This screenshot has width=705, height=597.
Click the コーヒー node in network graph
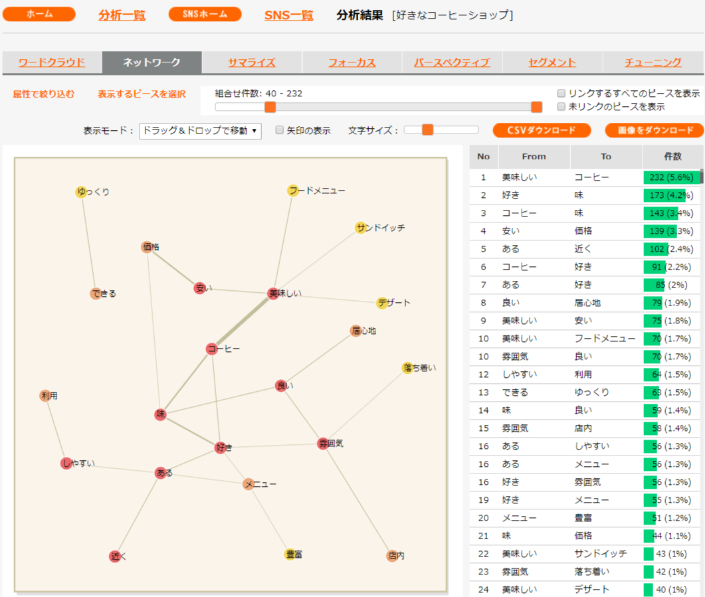point(212,349)
